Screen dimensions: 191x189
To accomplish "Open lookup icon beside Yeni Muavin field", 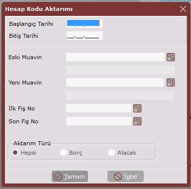I will (x=171, y=83).
